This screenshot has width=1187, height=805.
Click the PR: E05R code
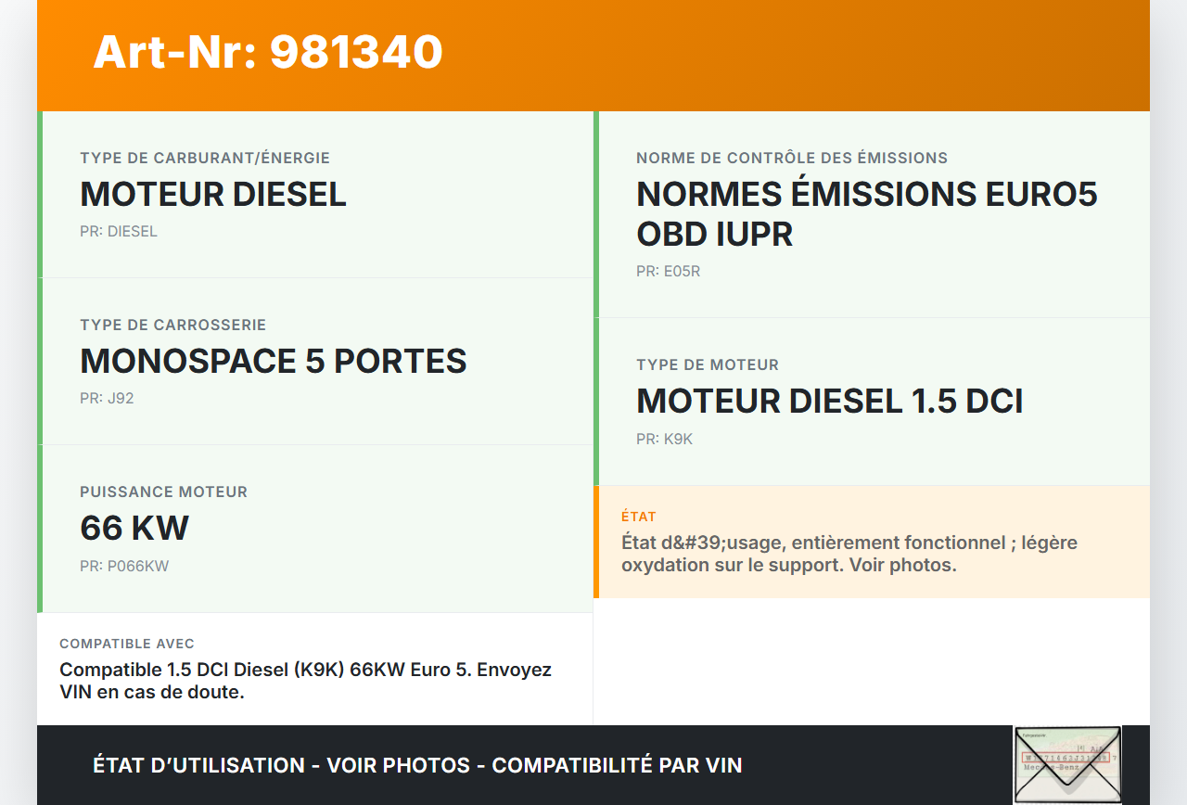pos(668,272)
